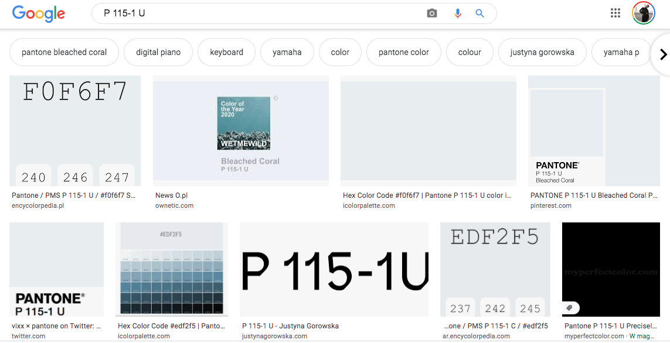Open the News O.pl result title

[171, 195]
